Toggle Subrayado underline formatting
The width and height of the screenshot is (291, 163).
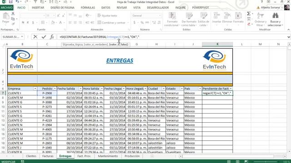click(x=33, y=23)
